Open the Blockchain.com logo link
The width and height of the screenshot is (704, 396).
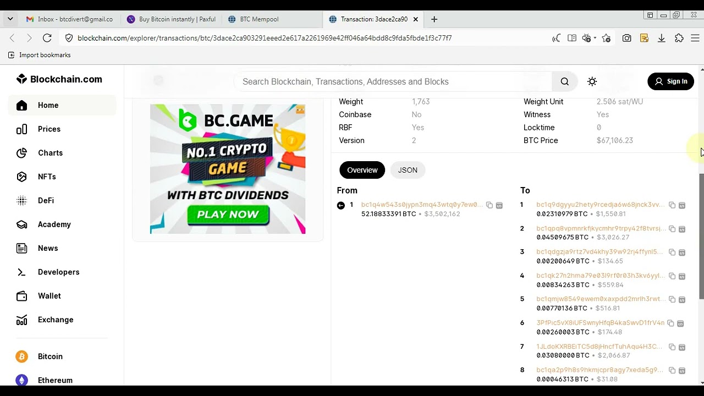pyautogui.click(x=59, y=79)
